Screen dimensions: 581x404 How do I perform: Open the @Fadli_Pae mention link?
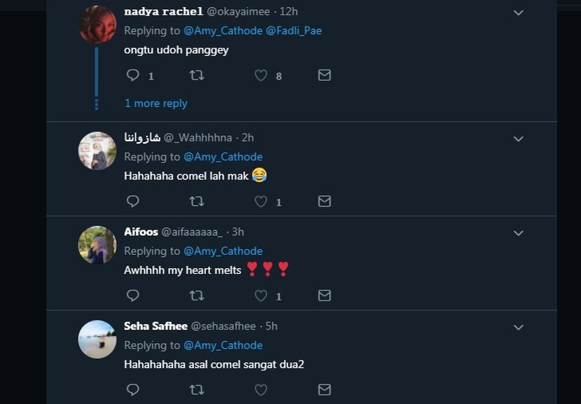pyautogui.click(x=294, y=31)
